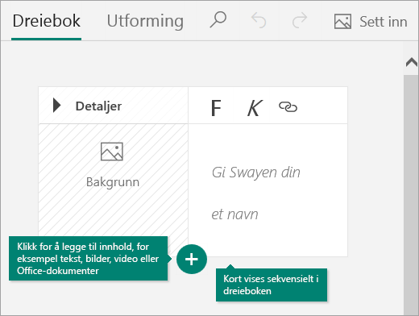Click the tooltip 'Kort vises sekvensielt i dreieboken'
This screenshot has height=316, width=419.
pyautogui.click(x=272, y=285)
